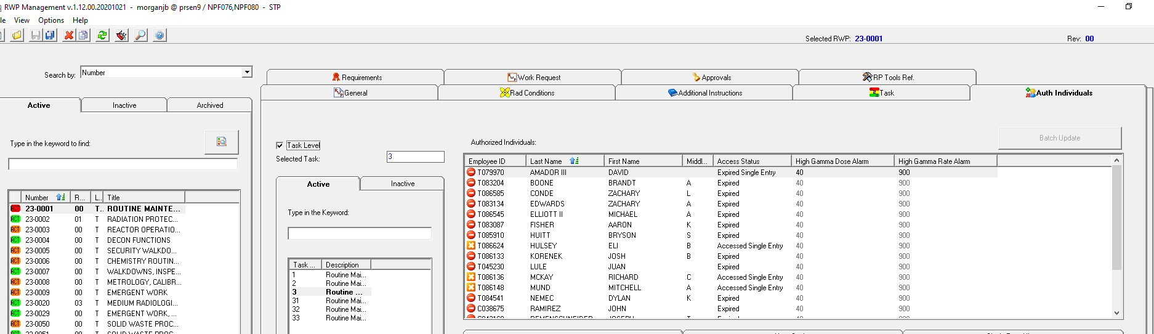Open folder icon in toolbar

[x=17, y=35]
